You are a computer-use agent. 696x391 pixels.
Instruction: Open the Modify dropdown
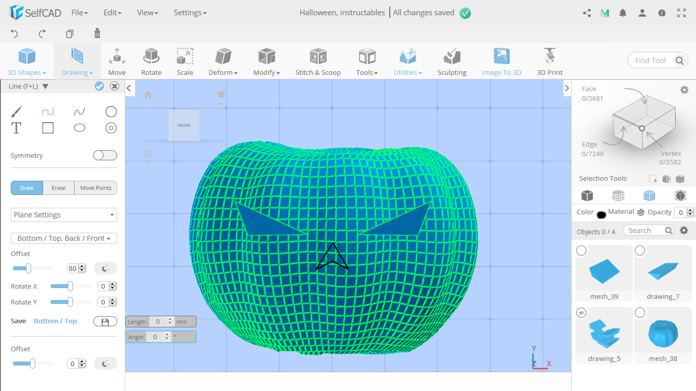(x=267, y=62)
